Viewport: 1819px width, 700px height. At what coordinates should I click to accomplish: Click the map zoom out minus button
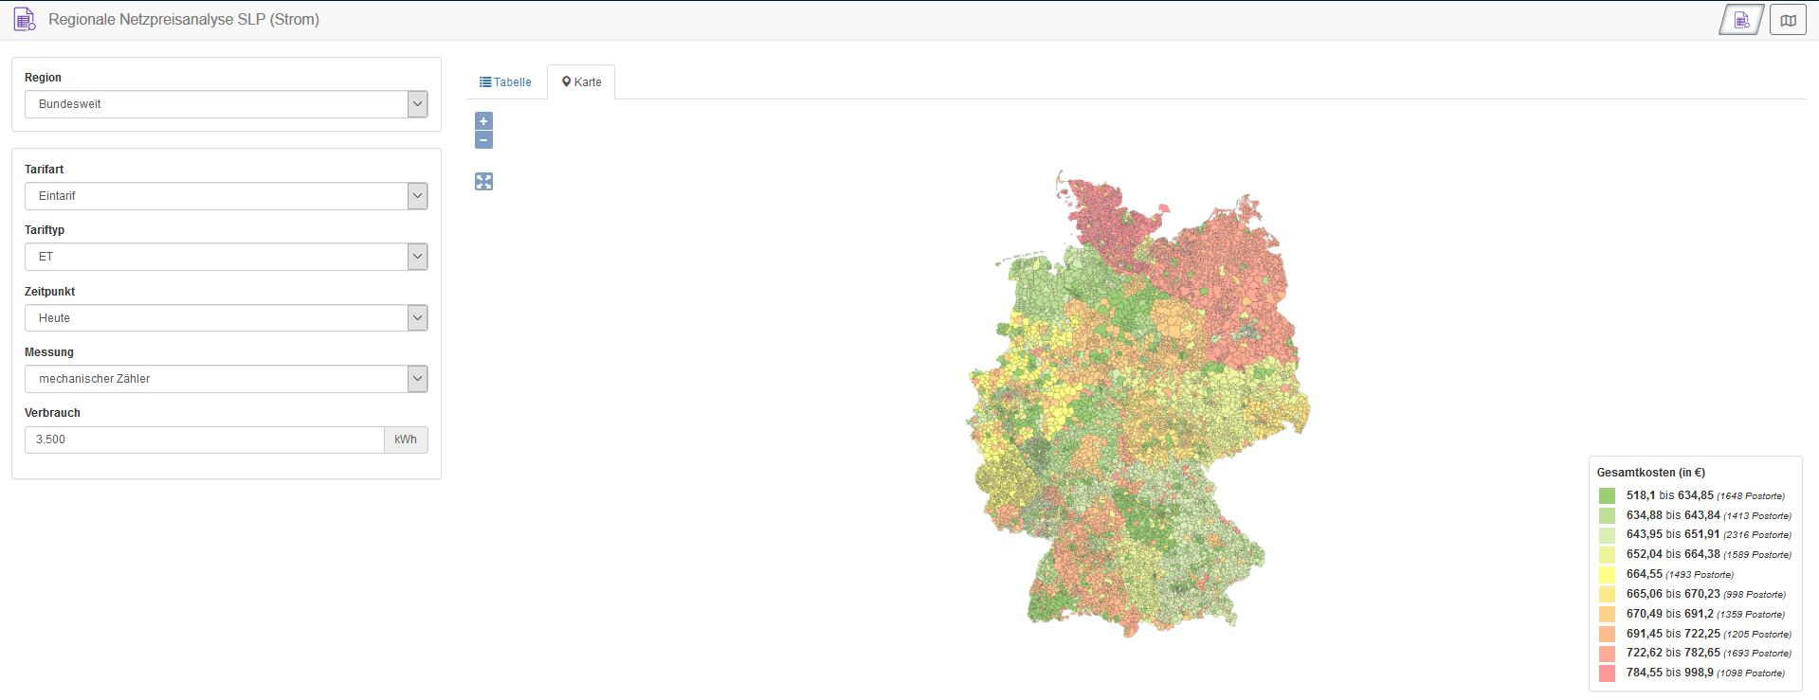coord(483,140)
